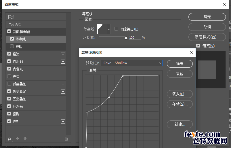Click 新建样式(W)... button
The height and width of the screenshot is (148, 231).
(x=207, y=37)
